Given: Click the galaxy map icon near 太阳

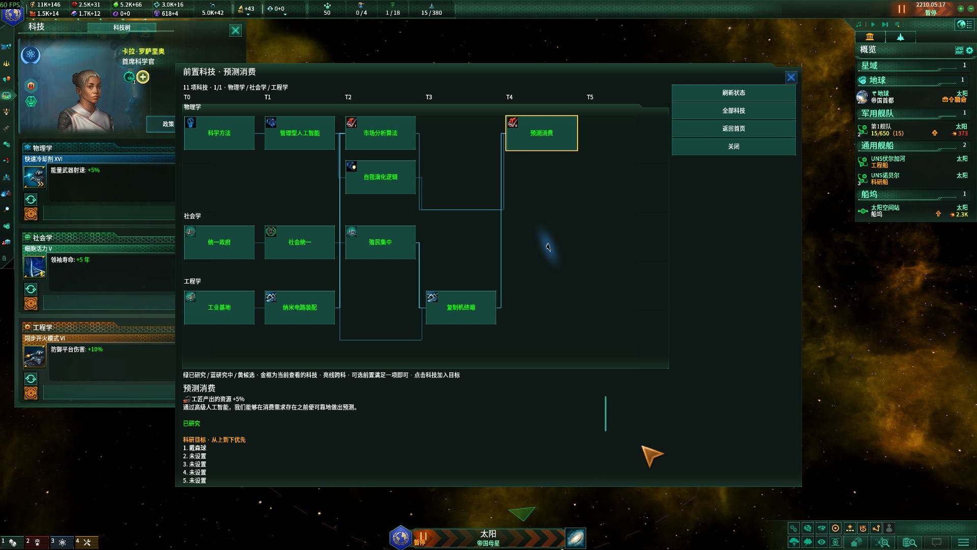Looking at the screenshot, I should coord(576,538).
